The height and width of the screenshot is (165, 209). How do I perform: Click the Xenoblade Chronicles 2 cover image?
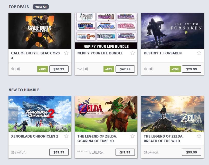[40, 114]
